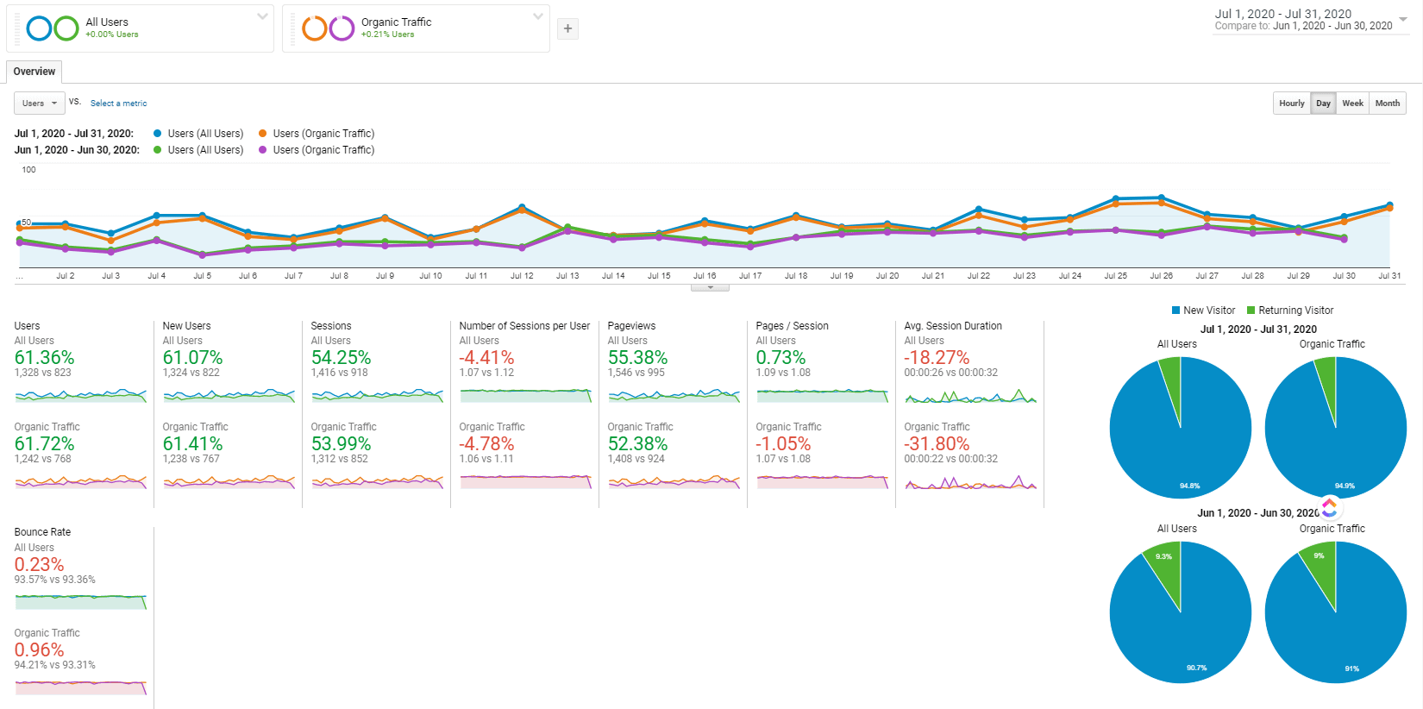The width and height of the screenshot is (1423, 709).
Task: Click the purple June Users (Organic Traffic) legend dot
Action: point(262,150)
